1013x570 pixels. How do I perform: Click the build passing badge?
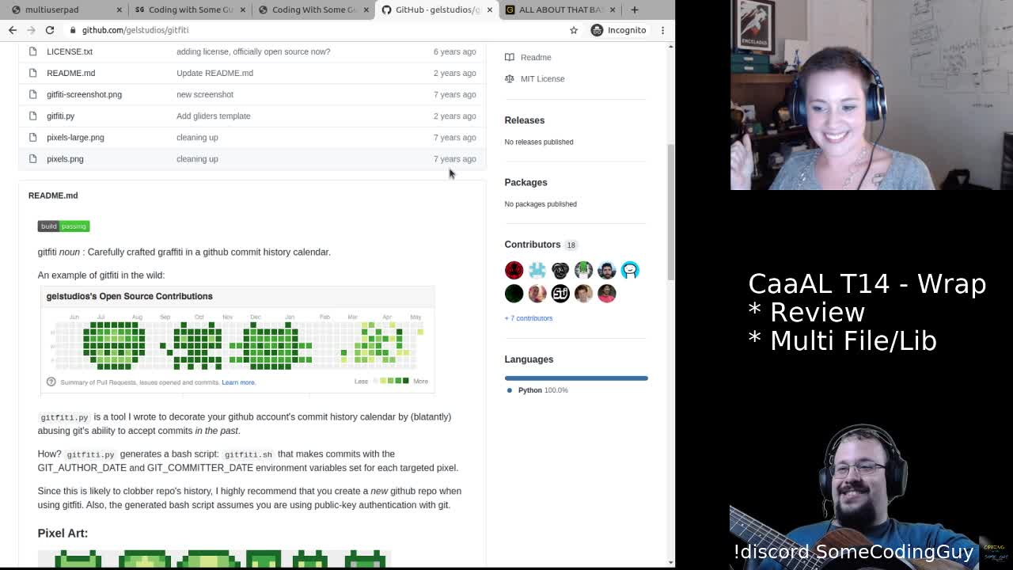(x=63, y=226)
